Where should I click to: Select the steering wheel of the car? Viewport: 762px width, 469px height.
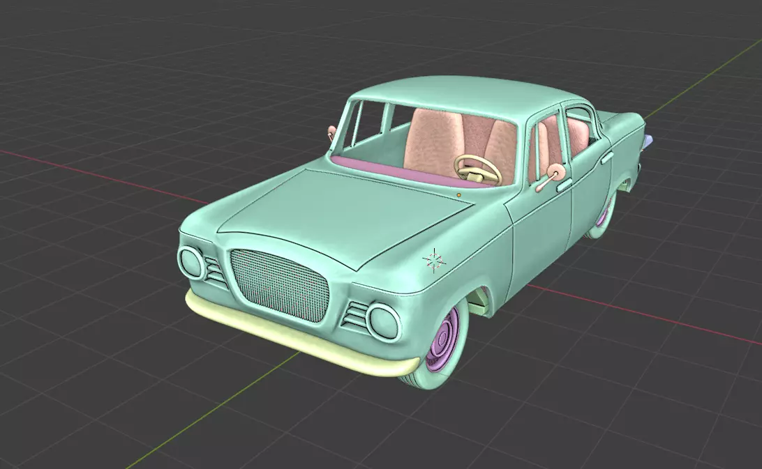(478, 169)
